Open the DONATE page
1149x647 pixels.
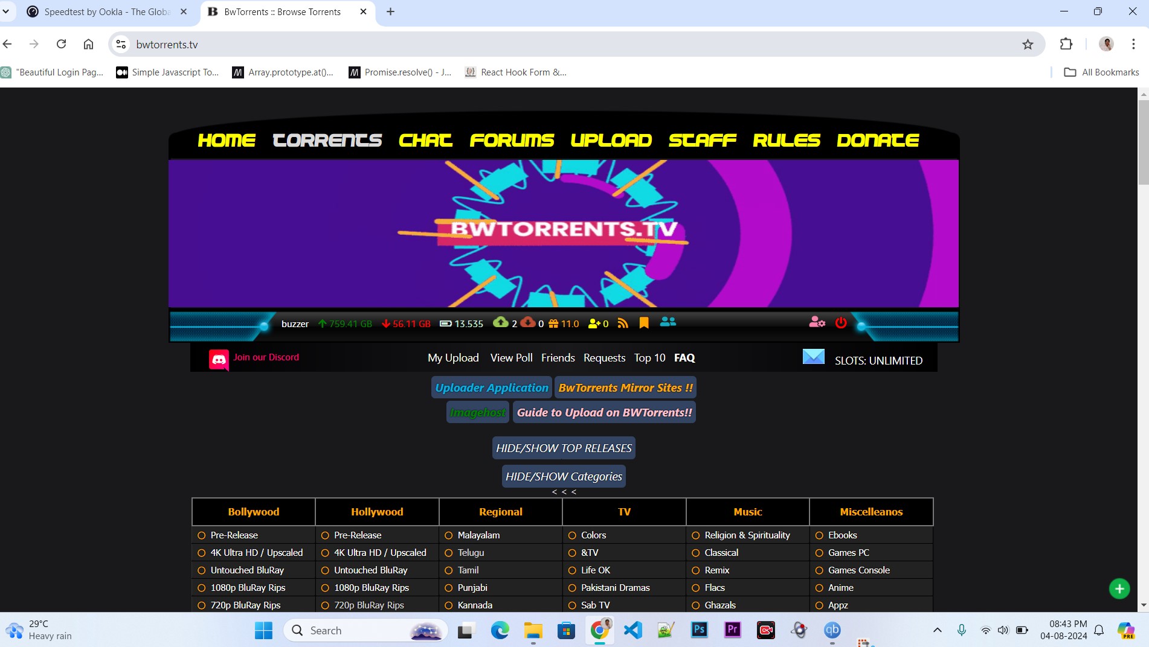878,140
